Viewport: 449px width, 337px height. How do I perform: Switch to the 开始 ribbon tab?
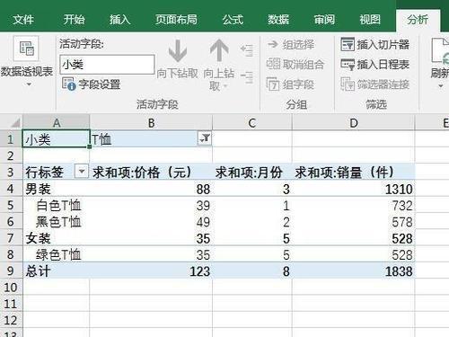74,20
